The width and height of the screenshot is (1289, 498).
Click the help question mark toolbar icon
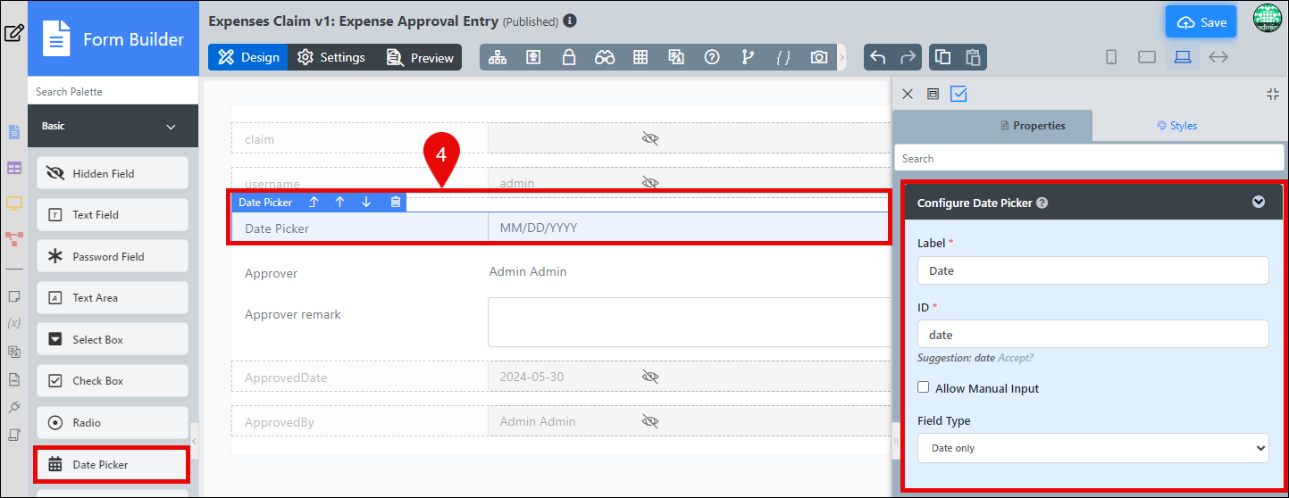tap(712, 57)
